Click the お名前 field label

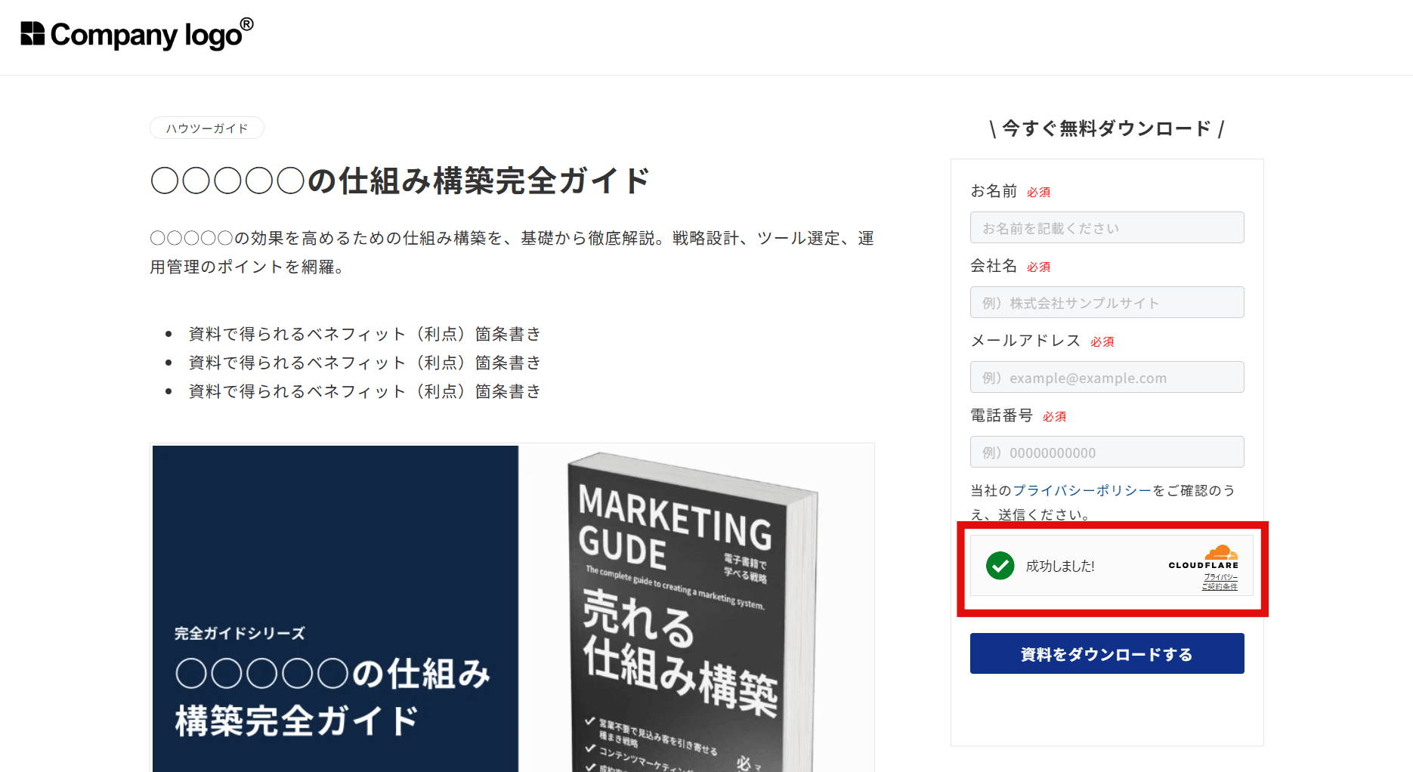[994, 191]
